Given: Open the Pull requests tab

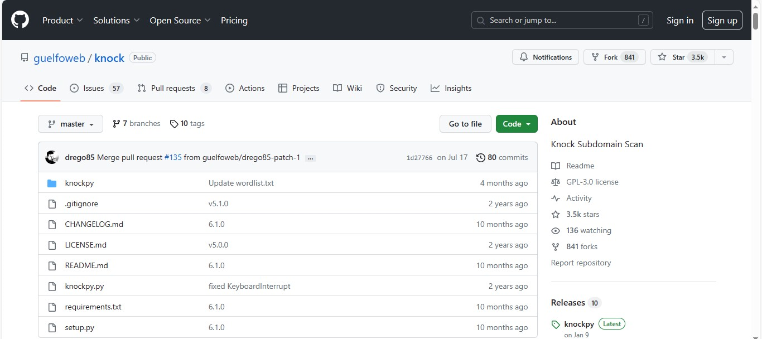Looking at the screenshot, I should pos(168,88).
